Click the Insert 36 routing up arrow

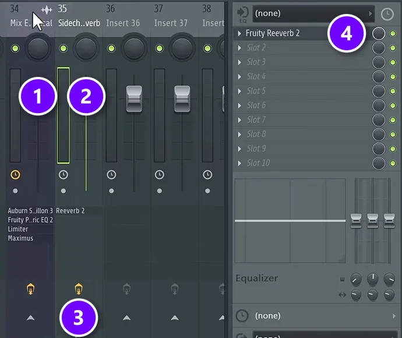(x=126, y=318)
